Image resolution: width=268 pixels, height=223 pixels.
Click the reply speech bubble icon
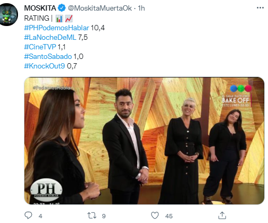point(28,216)
